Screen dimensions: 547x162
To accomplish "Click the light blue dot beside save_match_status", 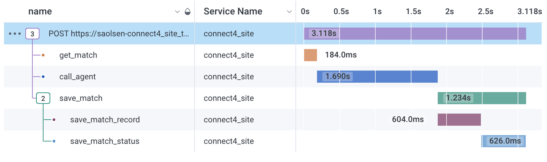I will [54, 141].
